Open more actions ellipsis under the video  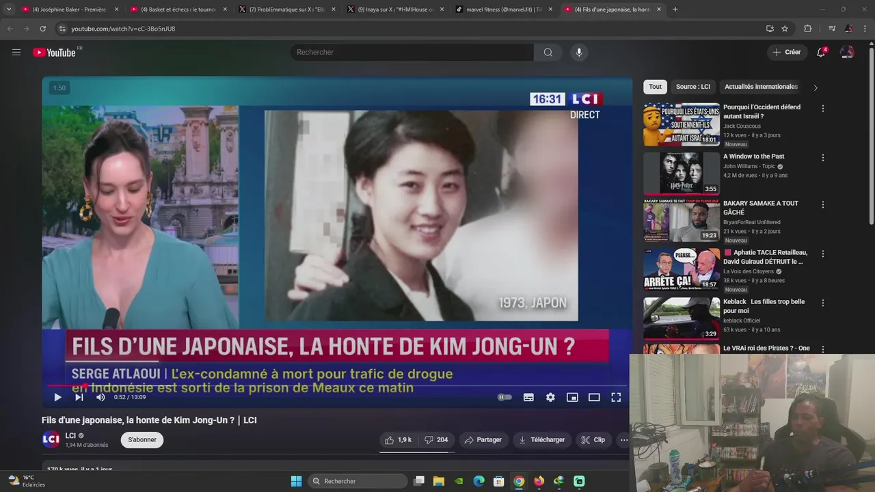623,440
